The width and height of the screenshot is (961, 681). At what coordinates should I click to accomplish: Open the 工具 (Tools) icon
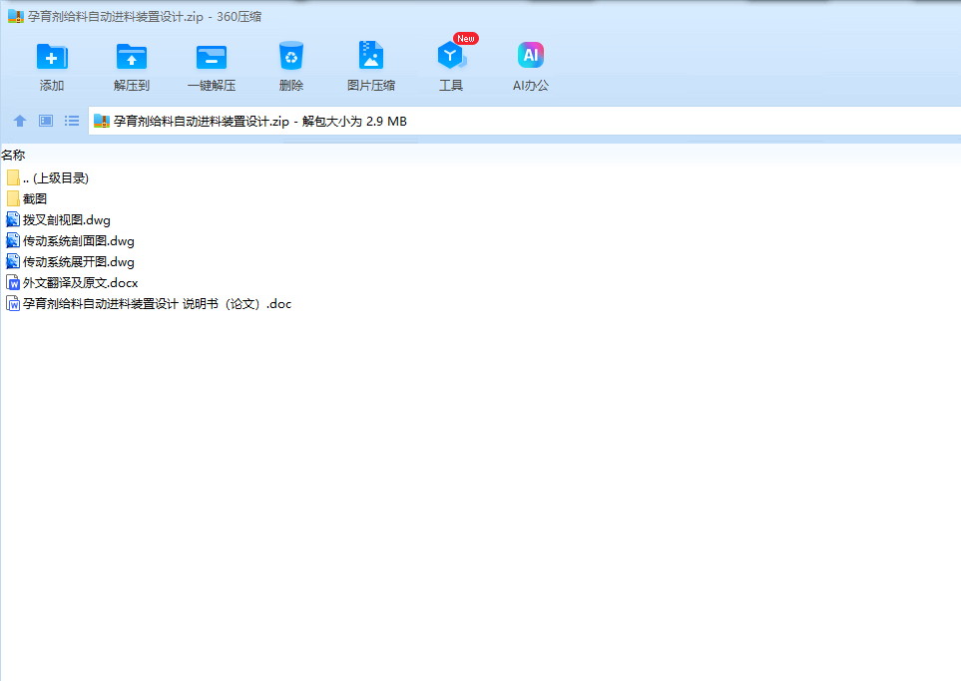(x=452, y=56)
